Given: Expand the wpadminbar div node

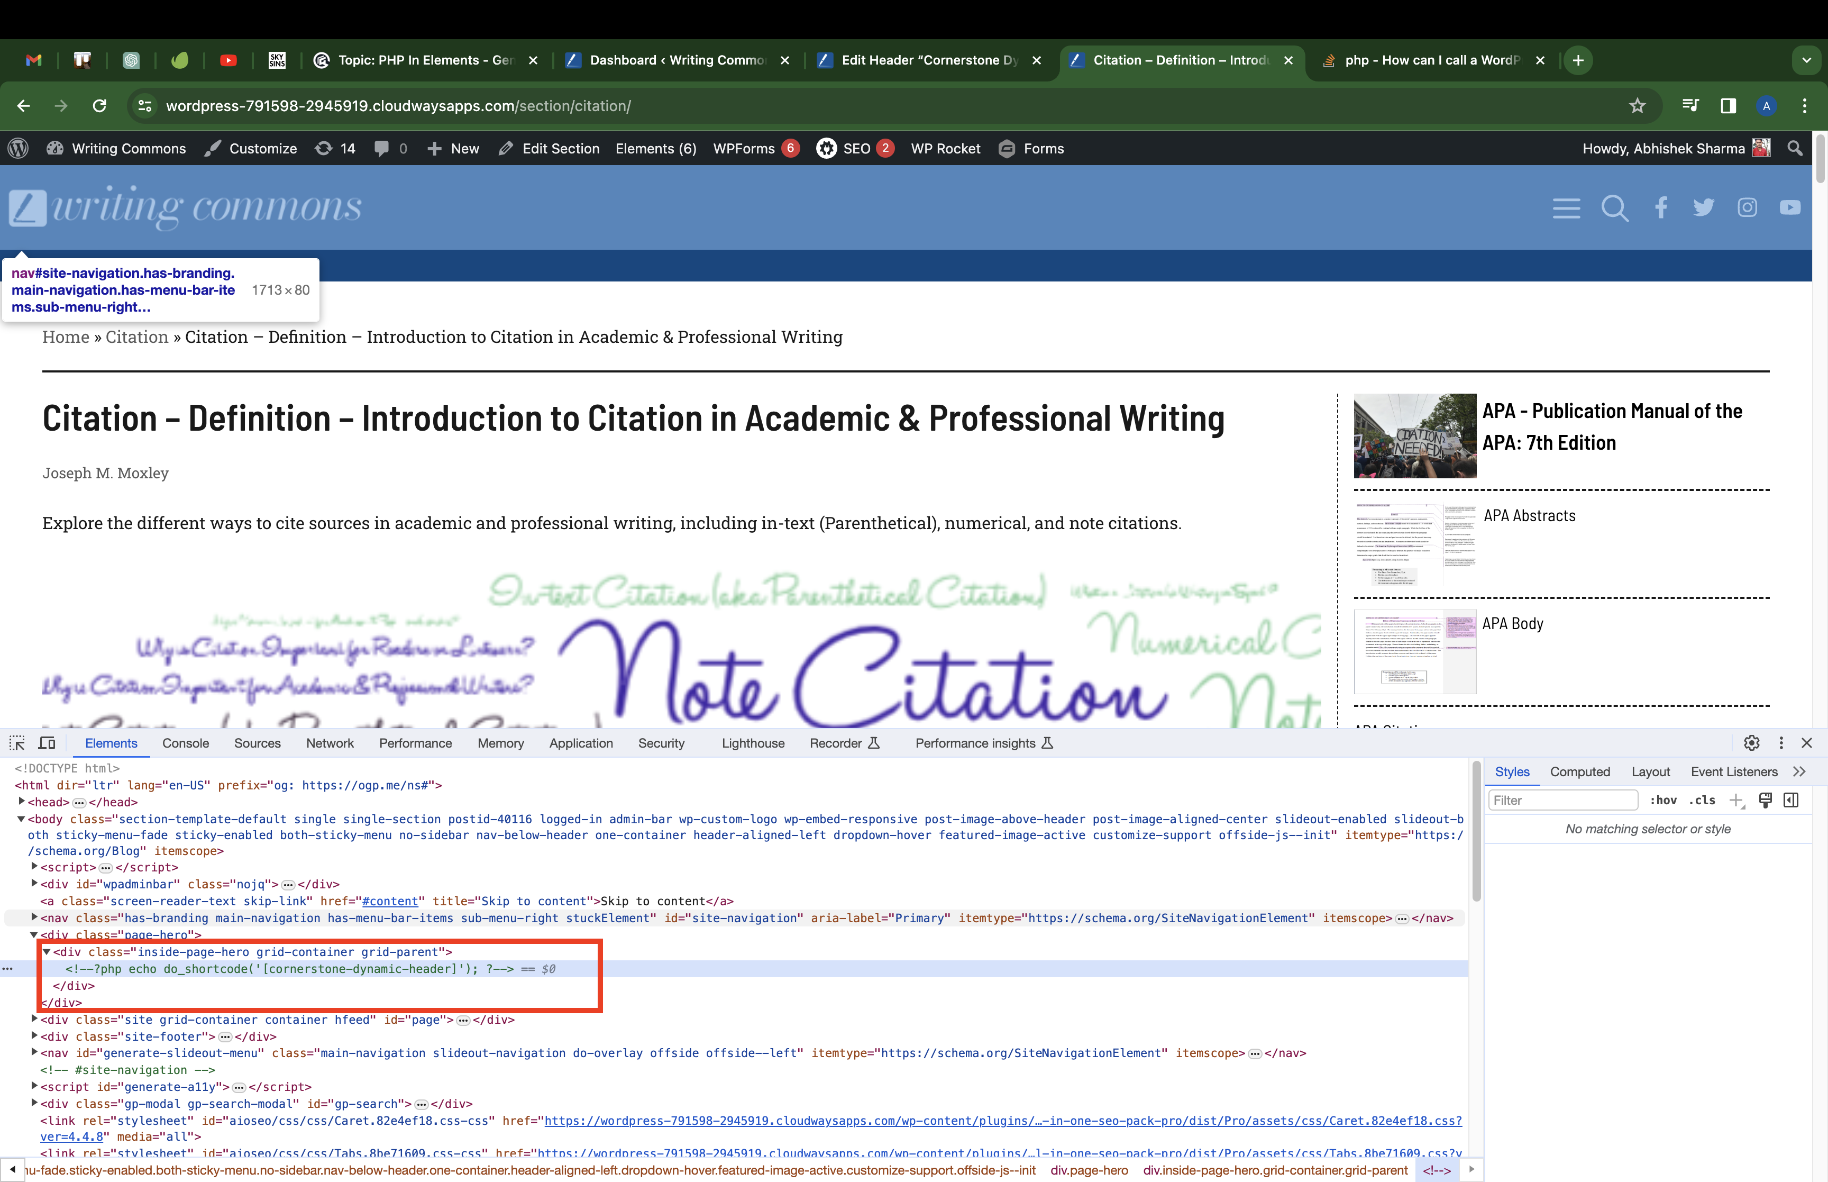Looking at the screenshot, I should pos(34,884).
